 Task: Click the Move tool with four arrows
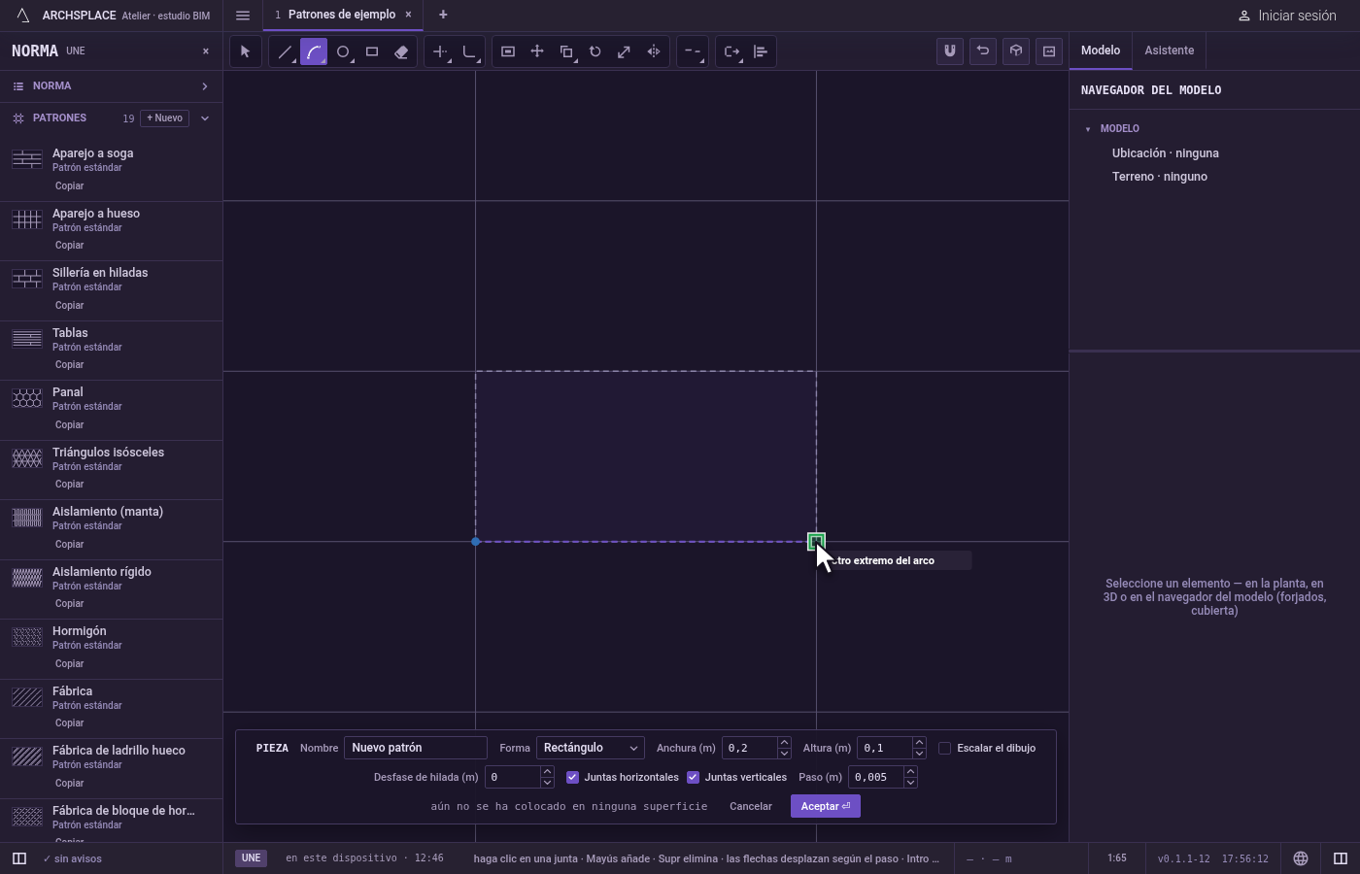pyautogui.click(x=537, y=51)
